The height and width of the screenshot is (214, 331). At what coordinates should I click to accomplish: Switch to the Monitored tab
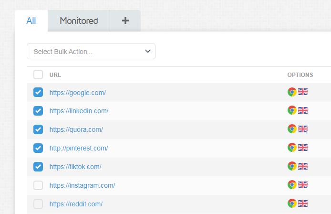click(x=79, y=21)
